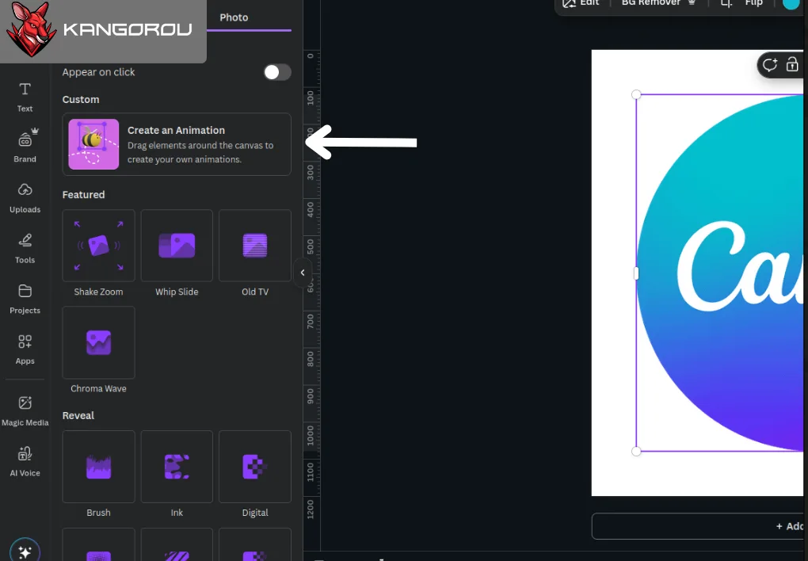Viewport: 808px width, 561px height.
Task: Click the + Add page button
Action: (x=698, y=526)
